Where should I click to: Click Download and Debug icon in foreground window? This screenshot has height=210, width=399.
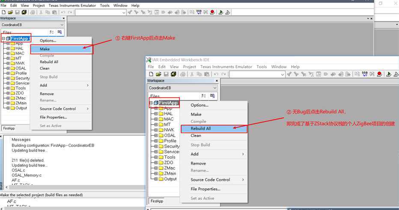tap(389, 74)
